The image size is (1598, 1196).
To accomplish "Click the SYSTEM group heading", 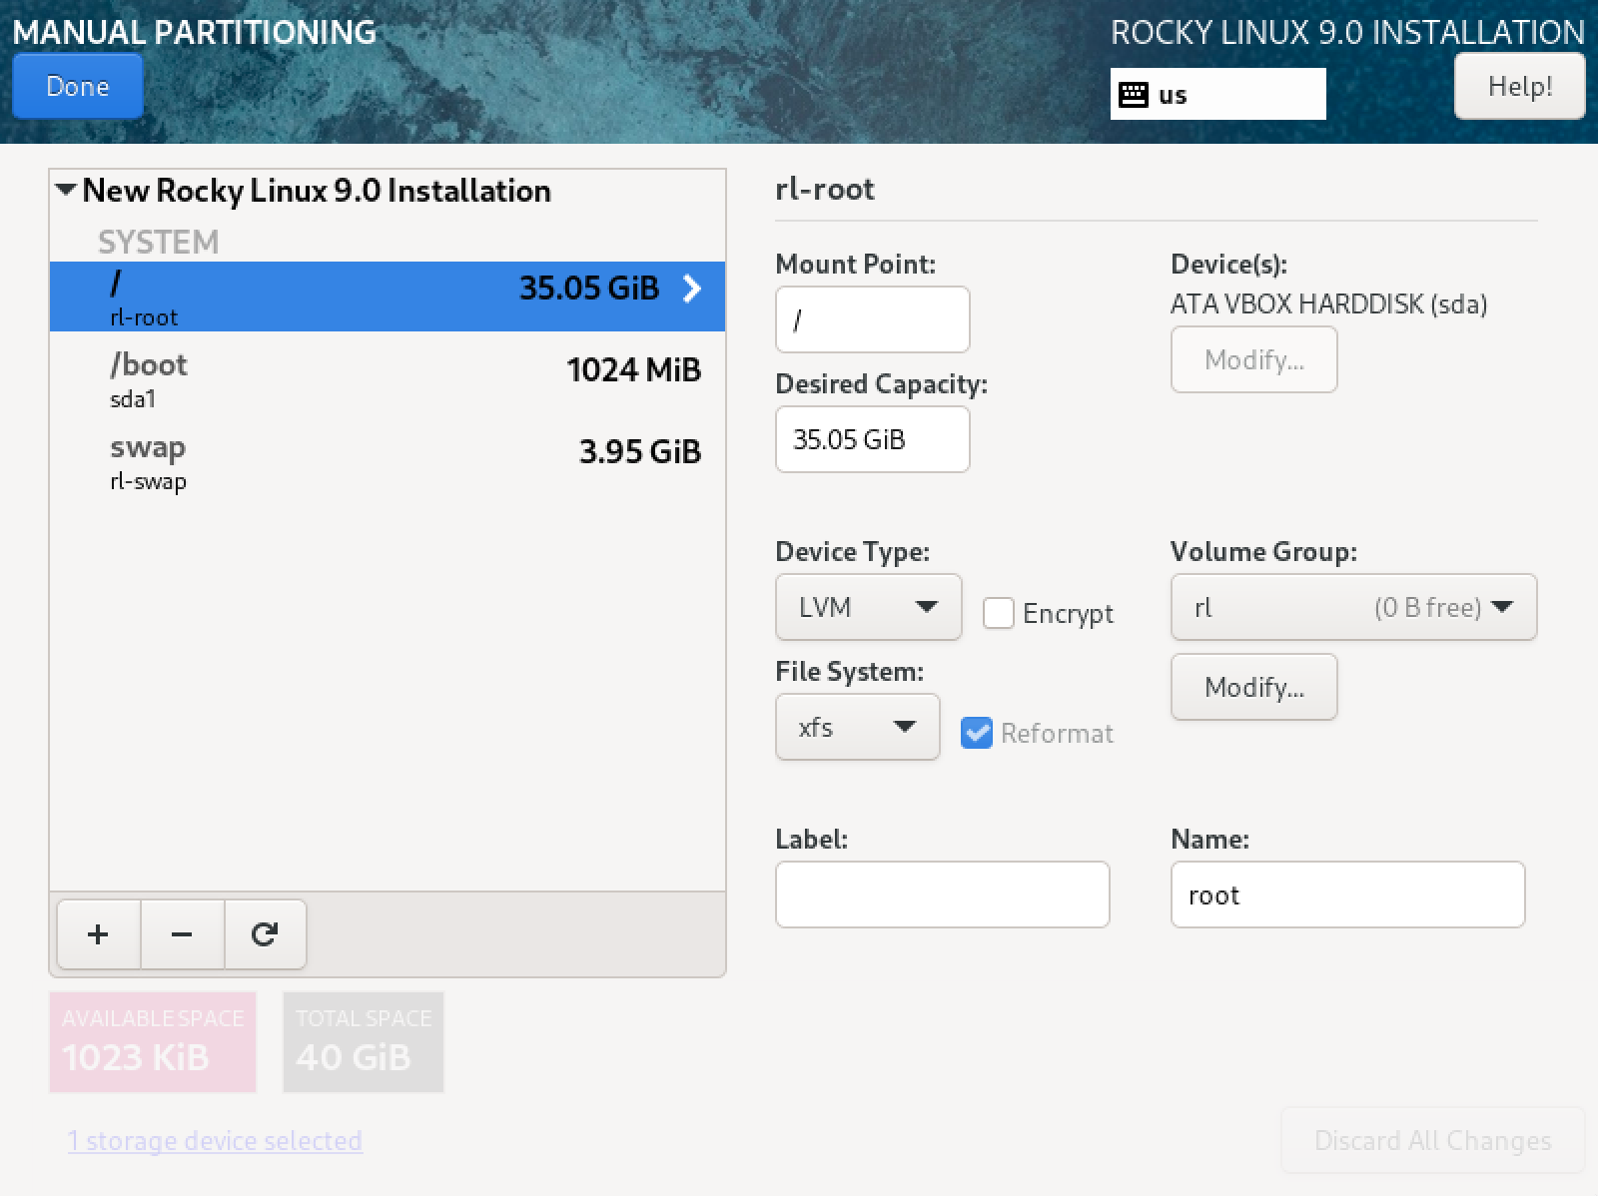I will tap(158, 242).
